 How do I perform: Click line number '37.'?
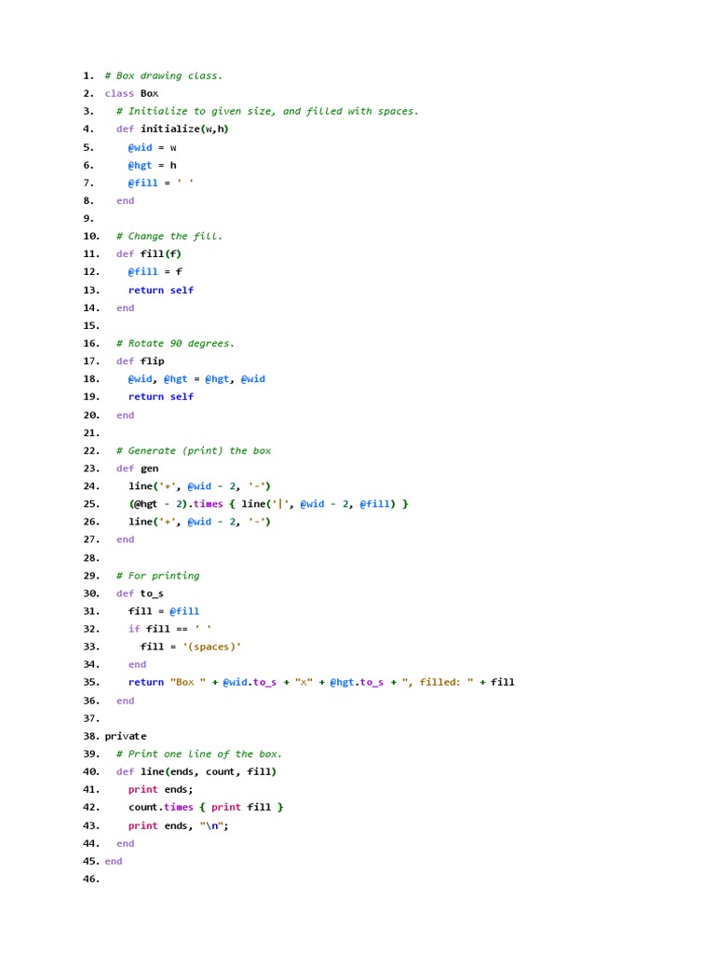pyautogui.click(x=91, y=718)
